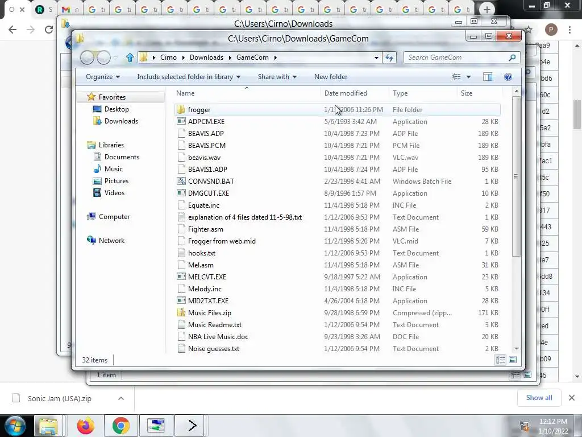Viewport: 582px width, 437px height.
Task: Open view options dropdown arrow
Action: 468,77
